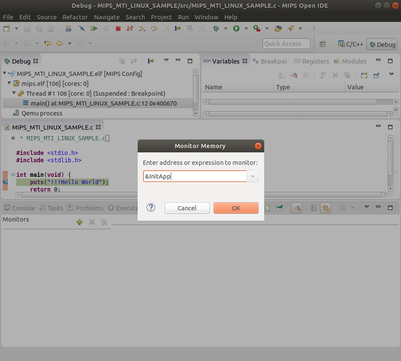Viewport: 401px width, 361px height.
Task: Switch to the Breakpoints tab
Action: point(270,61)
